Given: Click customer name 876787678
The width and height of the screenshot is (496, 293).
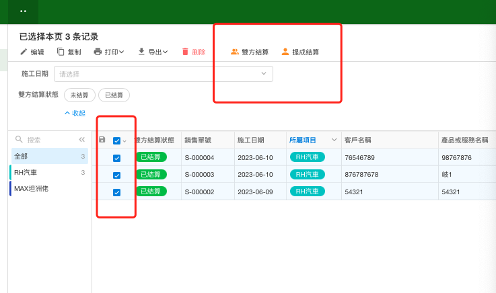Looking at the screenshot, I should click(x=361, y=175).
